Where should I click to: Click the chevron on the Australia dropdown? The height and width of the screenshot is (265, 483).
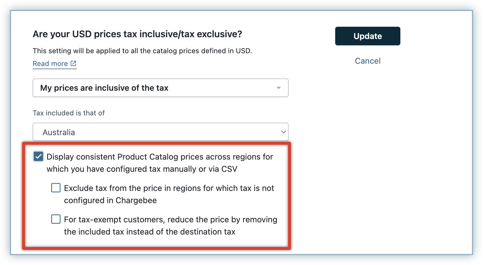[283, 132]
